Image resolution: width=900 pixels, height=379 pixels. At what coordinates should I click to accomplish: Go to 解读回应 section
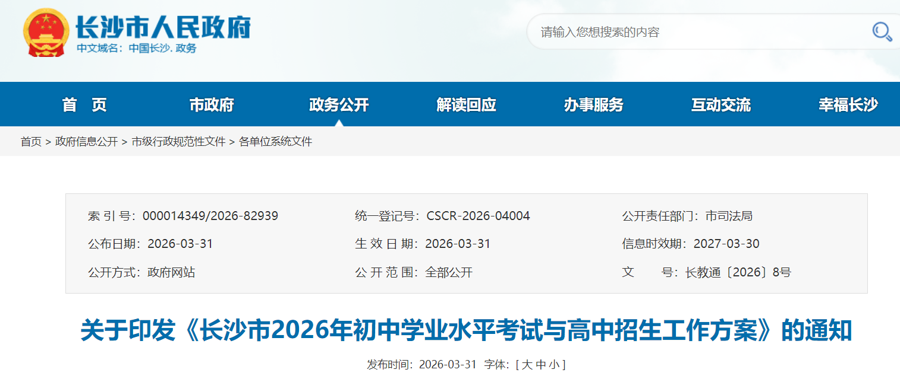pyautogui.click(x=466, y=105)
